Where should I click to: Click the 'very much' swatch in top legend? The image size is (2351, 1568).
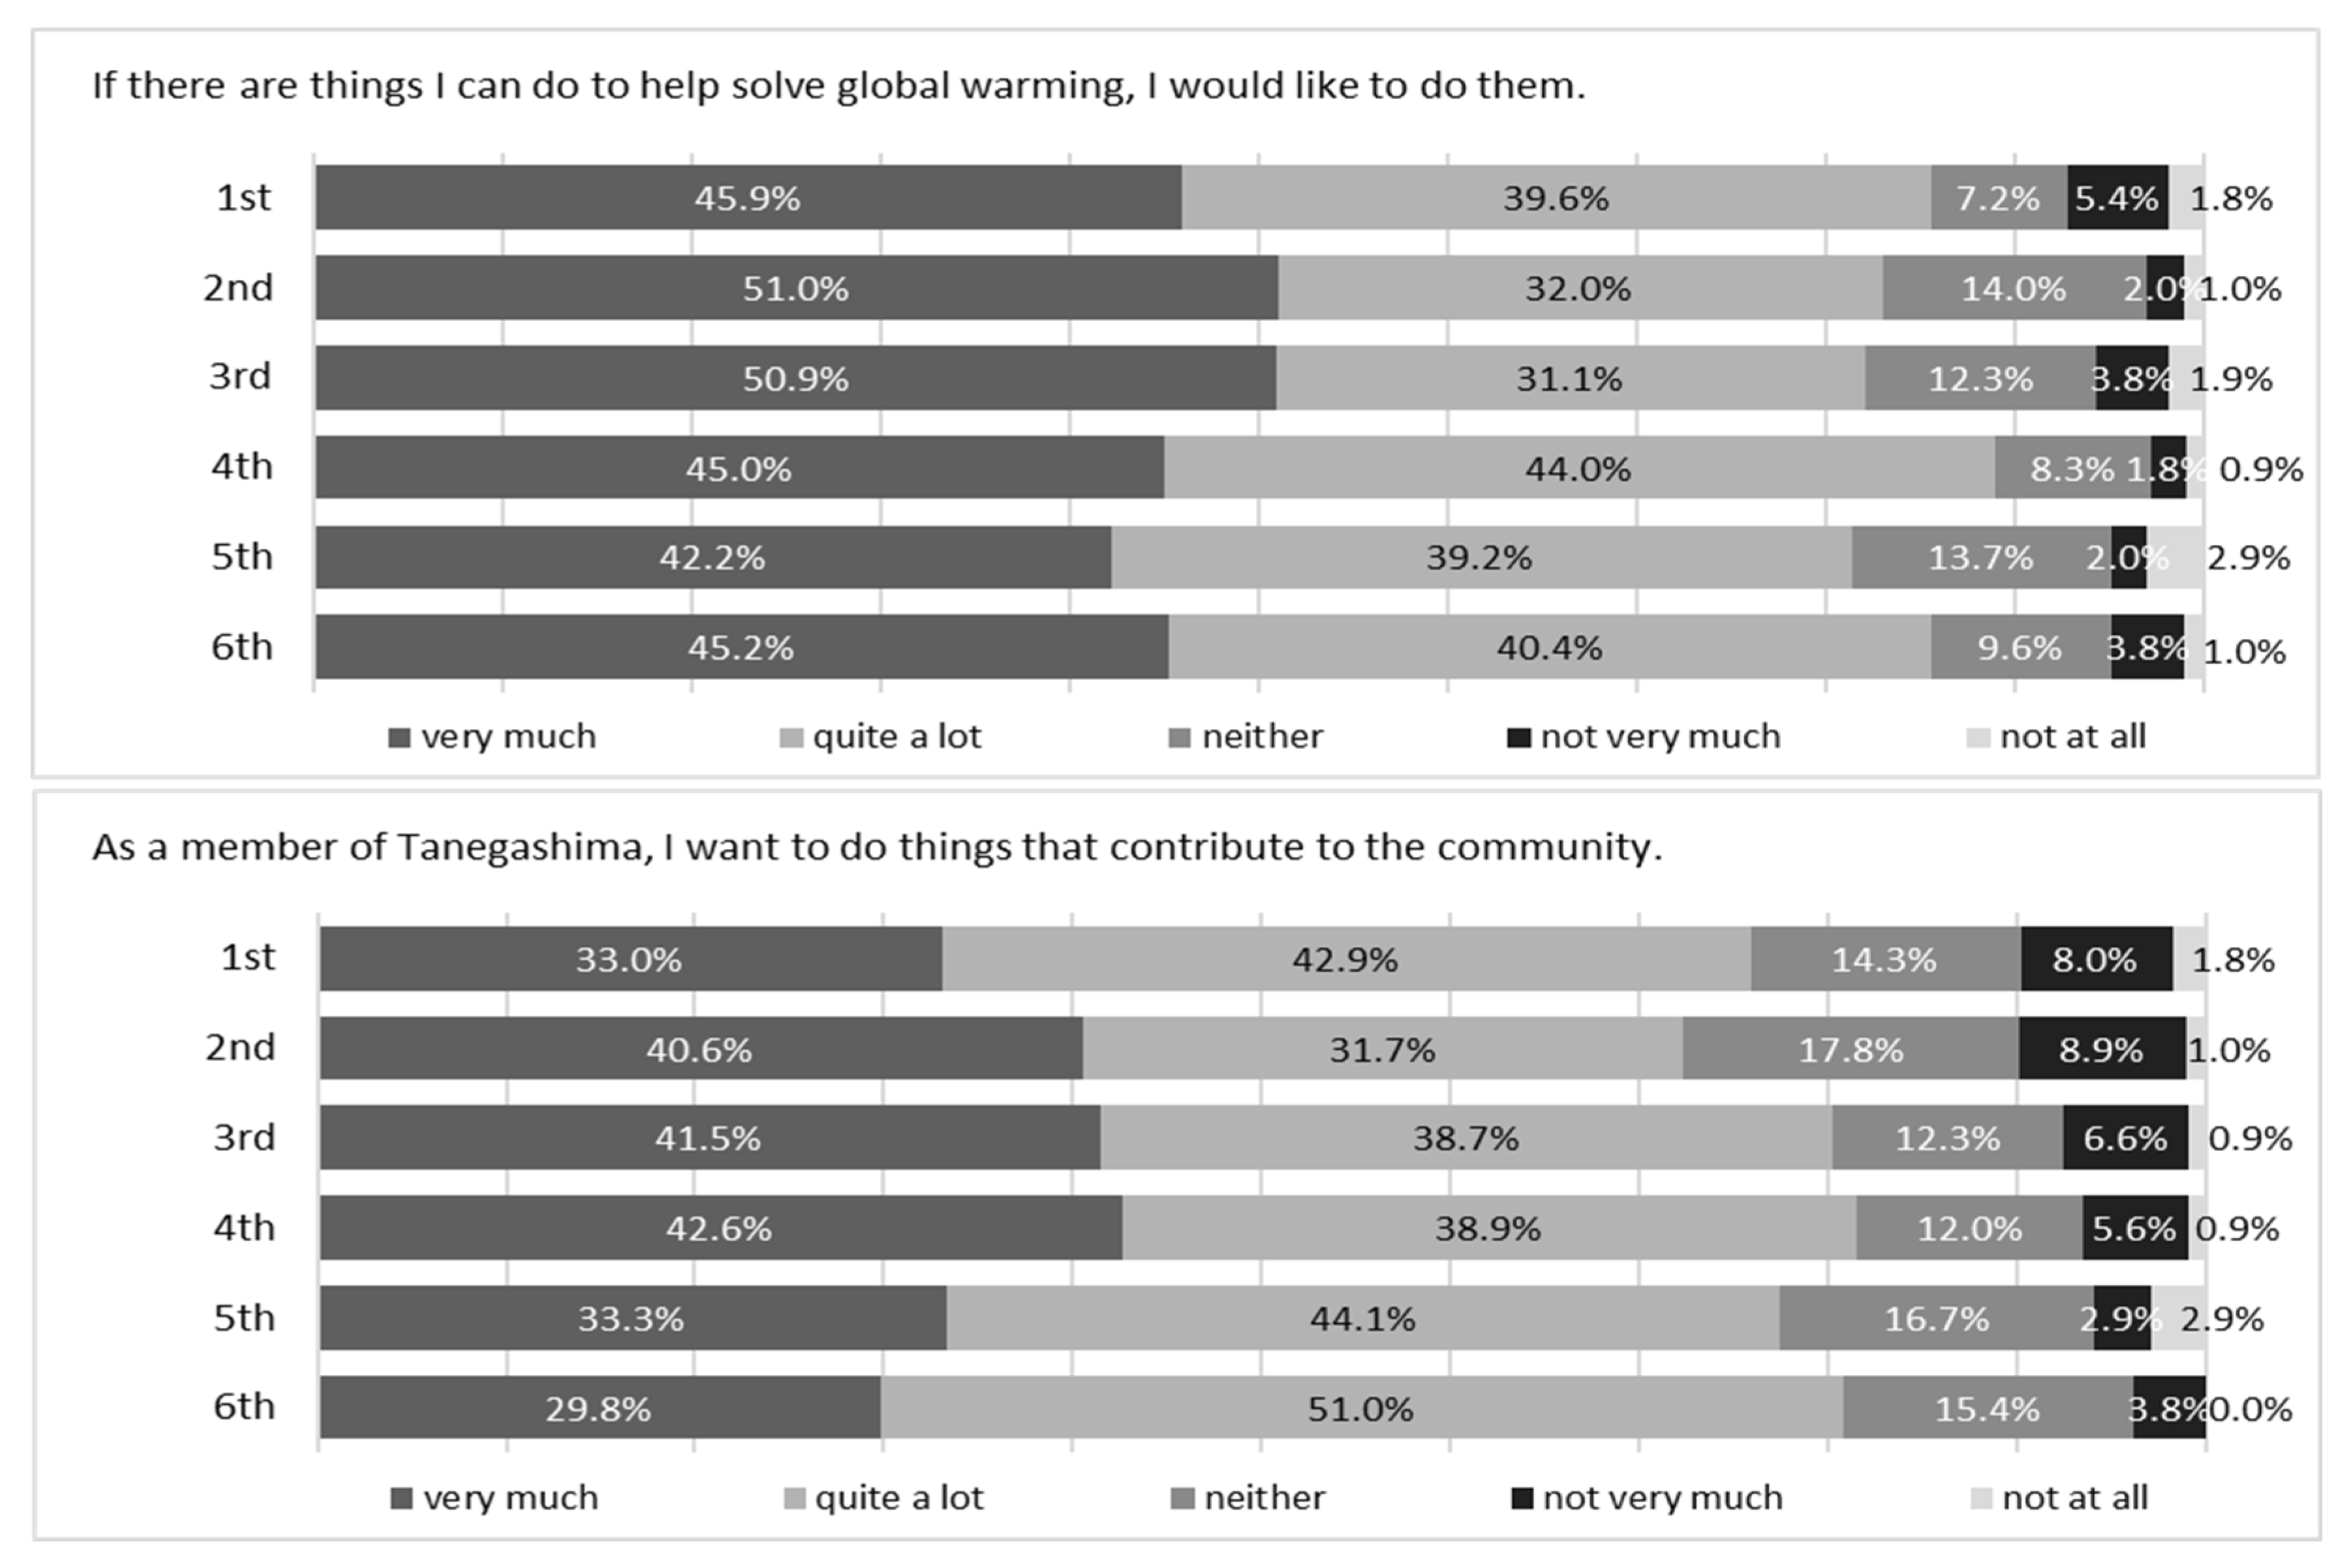click(x=399, y=739)
